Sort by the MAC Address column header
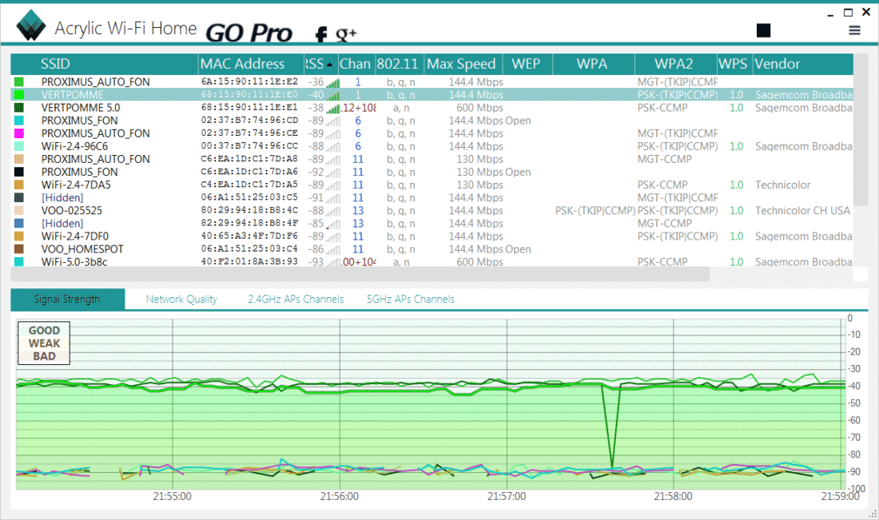Image resolution: width=879 pixels, height=520 pixels. point(251,64)
